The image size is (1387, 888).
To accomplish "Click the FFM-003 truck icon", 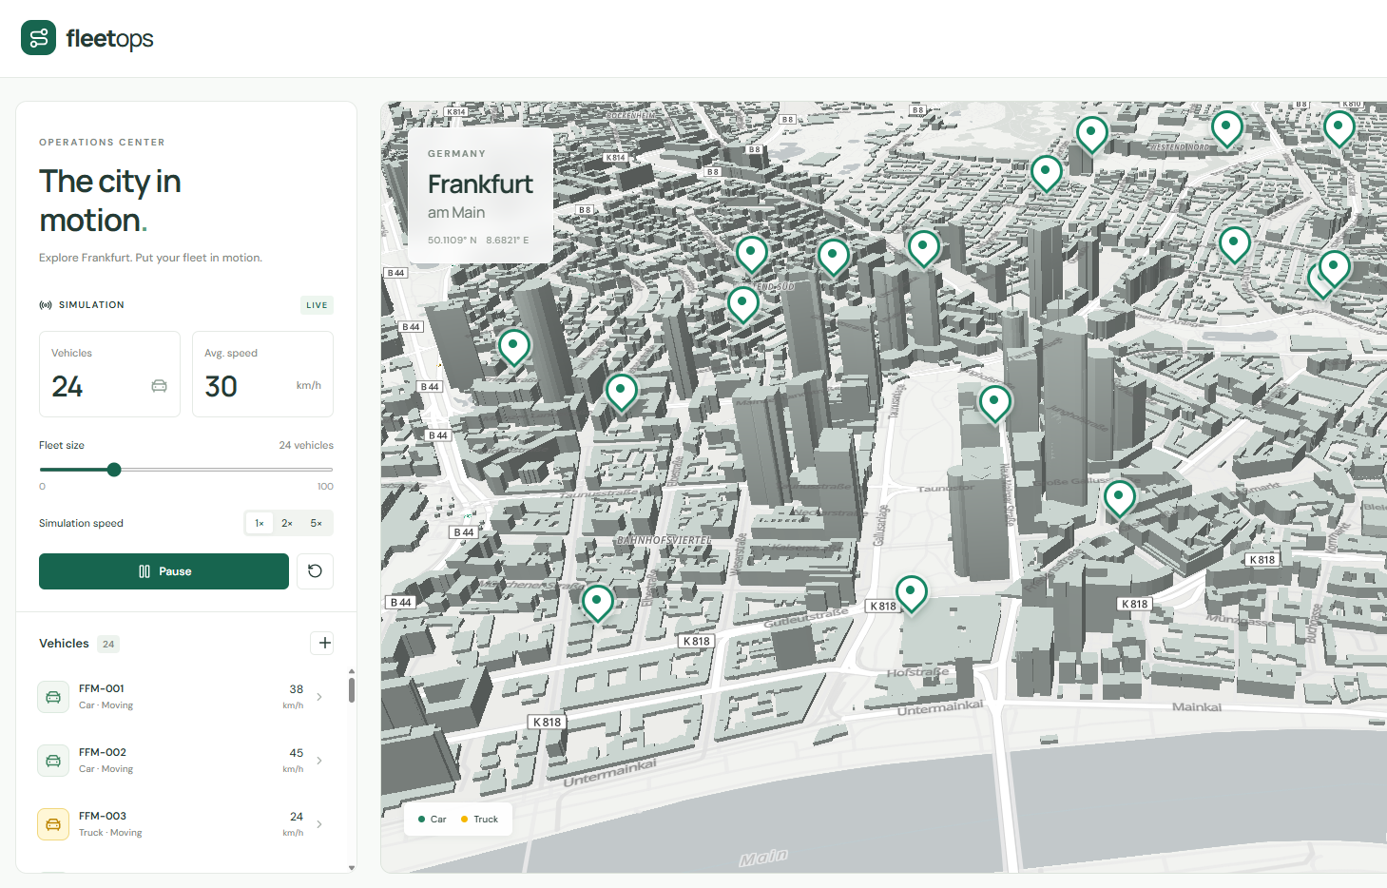I will coord(53,824).
